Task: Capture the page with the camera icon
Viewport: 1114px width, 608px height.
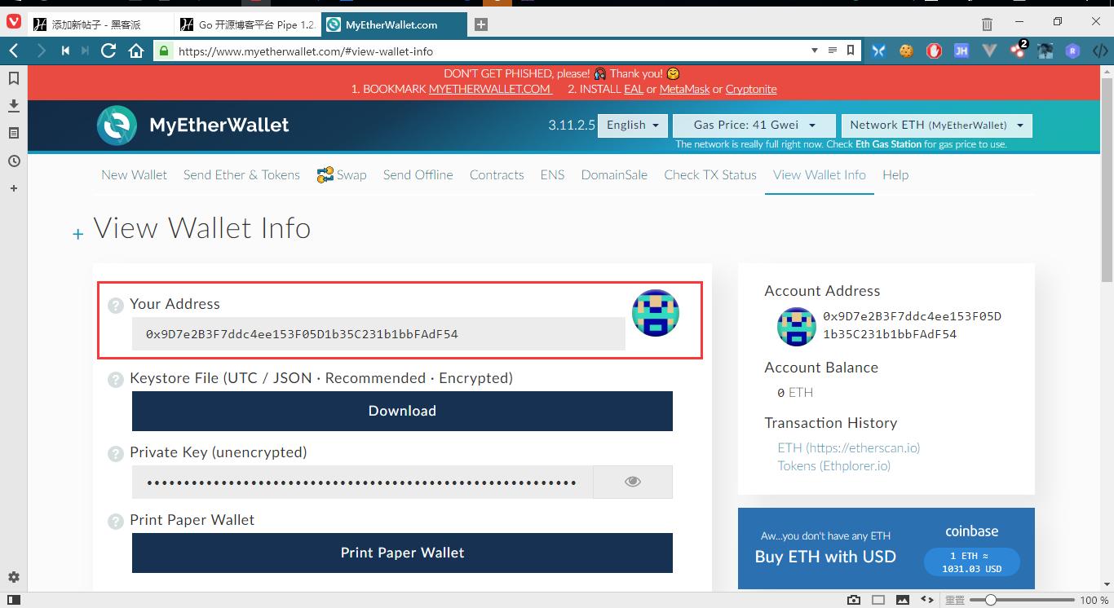Action: pos(854,600)
